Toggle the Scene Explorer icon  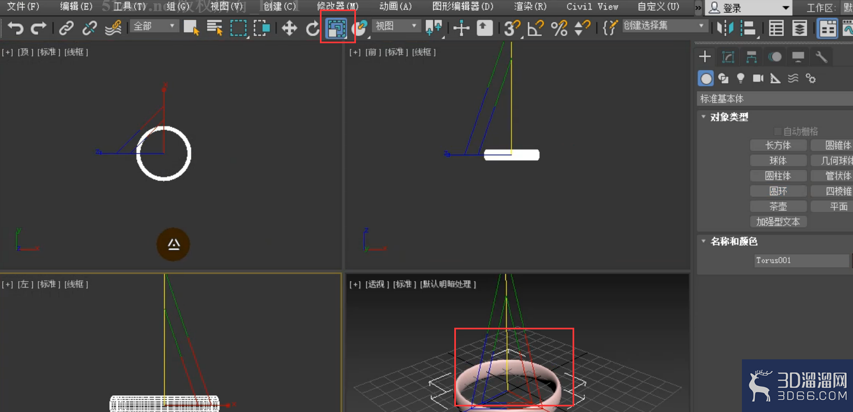pos(776,28)
